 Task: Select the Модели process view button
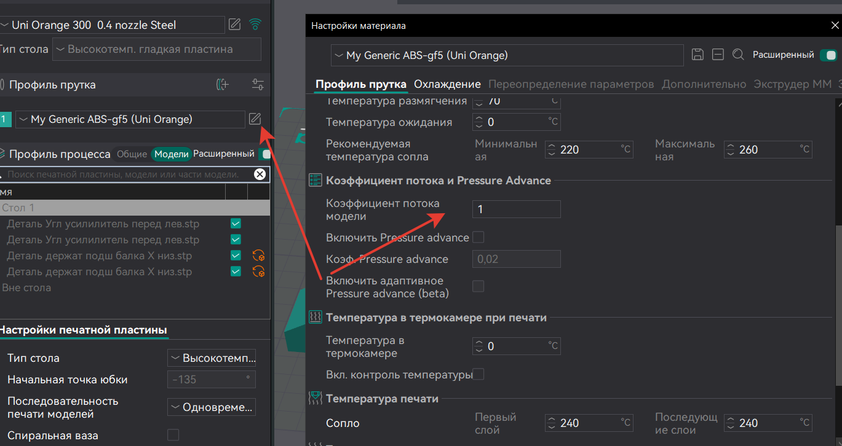pyautogui.click(x=171, y=154)
